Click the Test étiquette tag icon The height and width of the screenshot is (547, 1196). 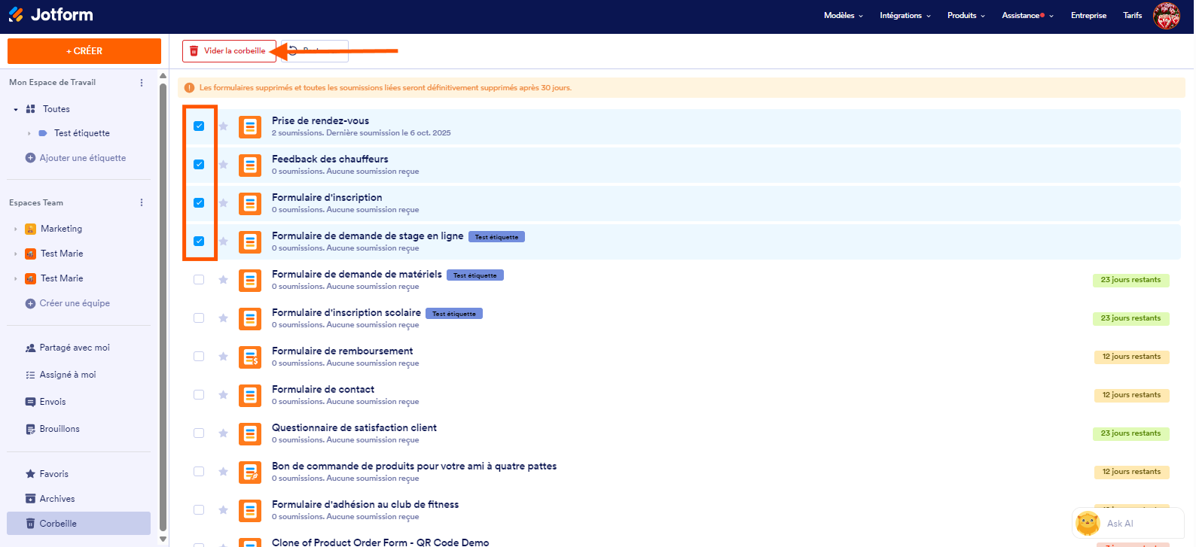[x=43, y=133]
